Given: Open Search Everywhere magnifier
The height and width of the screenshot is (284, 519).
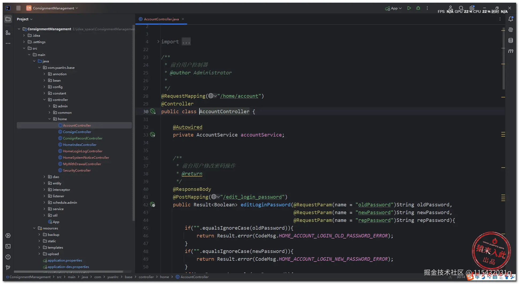Looking at the screenshot, I should coord(461,8).
